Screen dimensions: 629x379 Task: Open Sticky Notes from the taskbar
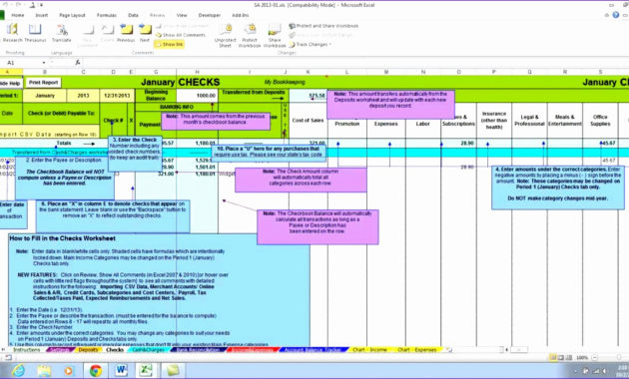click(x=174, y=371)
